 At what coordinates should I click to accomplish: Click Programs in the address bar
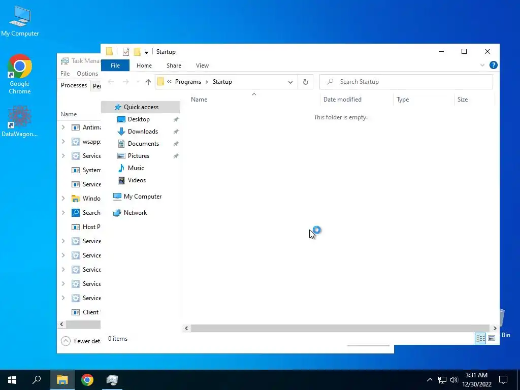click(x=188, y=82)
